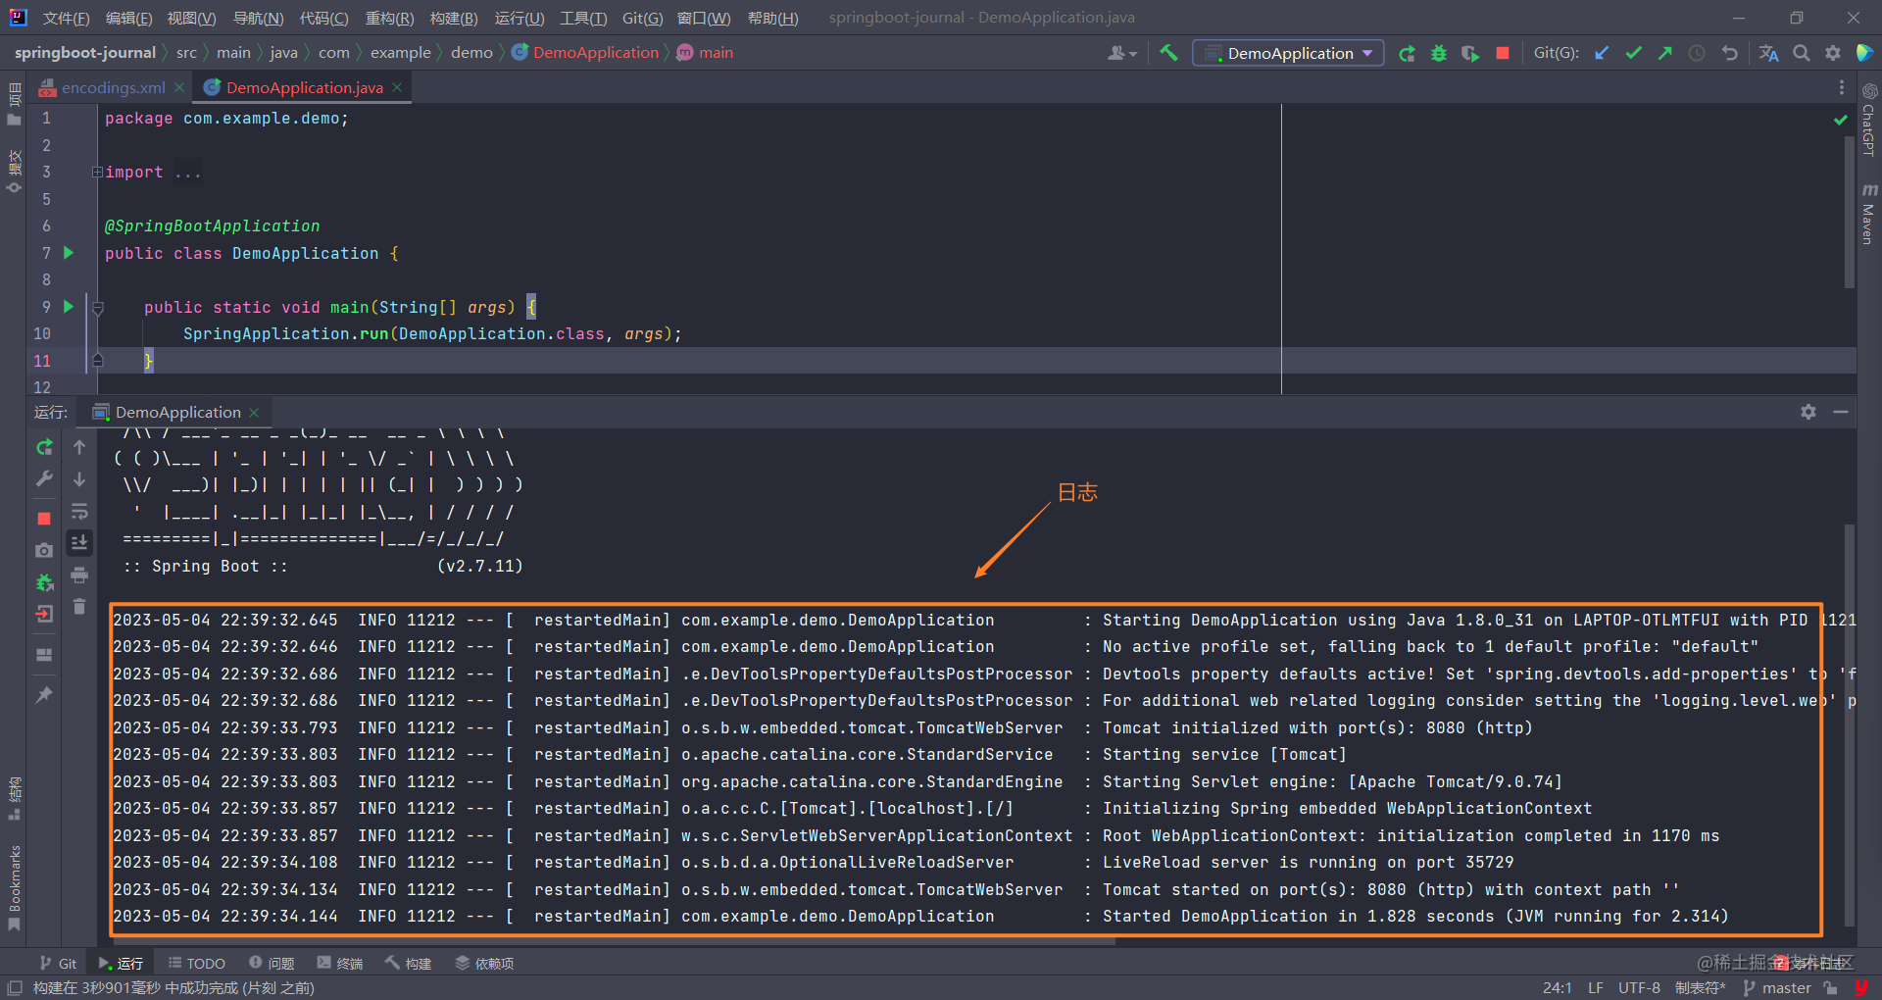Click the master branch in status bar
The image size is (1882, 1000).
[x=1785, y=987]
